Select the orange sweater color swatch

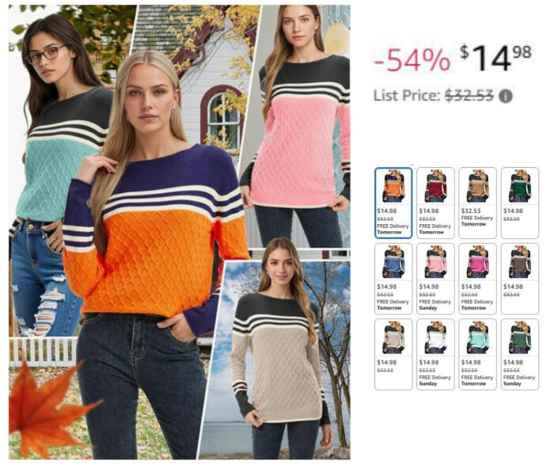pos(393,203)
